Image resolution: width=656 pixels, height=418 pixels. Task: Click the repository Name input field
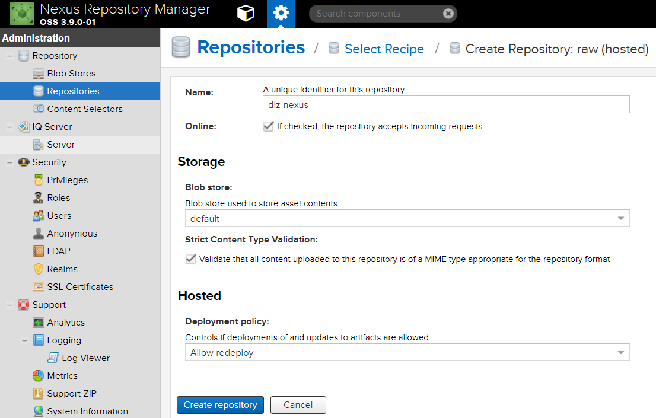click(445, 105)
